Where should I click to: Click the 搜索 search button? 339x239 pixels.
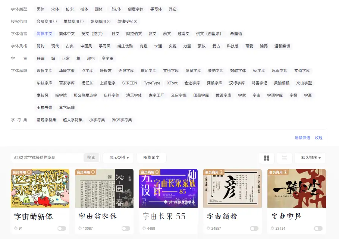pyautogui.click(x=91, y=158)
